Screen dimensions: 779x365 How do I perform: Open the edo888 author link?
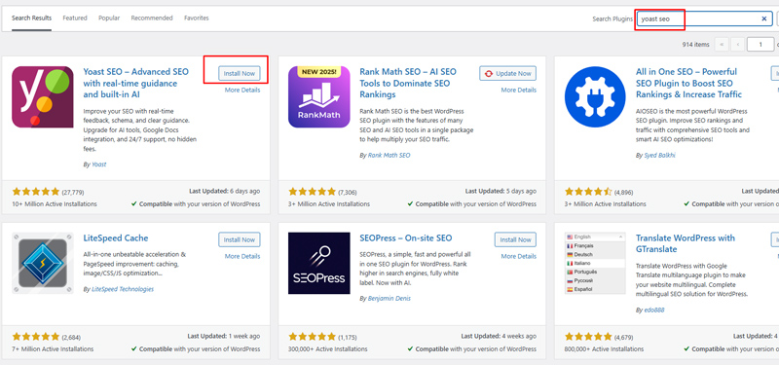coord(654,310)
